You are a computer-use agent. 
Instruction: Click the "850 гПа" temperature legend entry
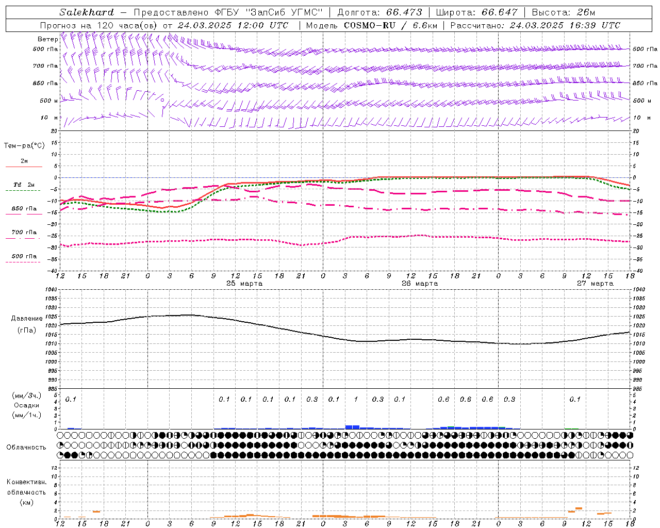(x=24, y=209)
